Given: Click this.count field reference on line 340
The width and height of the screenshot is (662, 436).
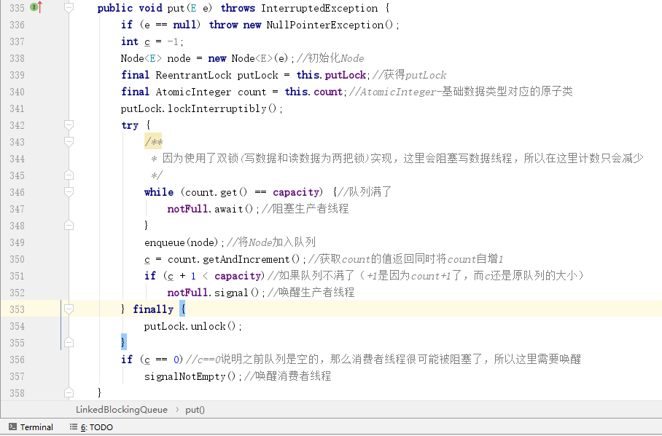Looking at the screenshot, I should point(314,92).
